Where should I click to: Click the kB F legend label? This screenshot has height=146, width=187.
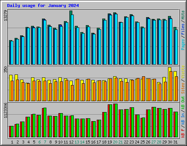coord(183,133)
